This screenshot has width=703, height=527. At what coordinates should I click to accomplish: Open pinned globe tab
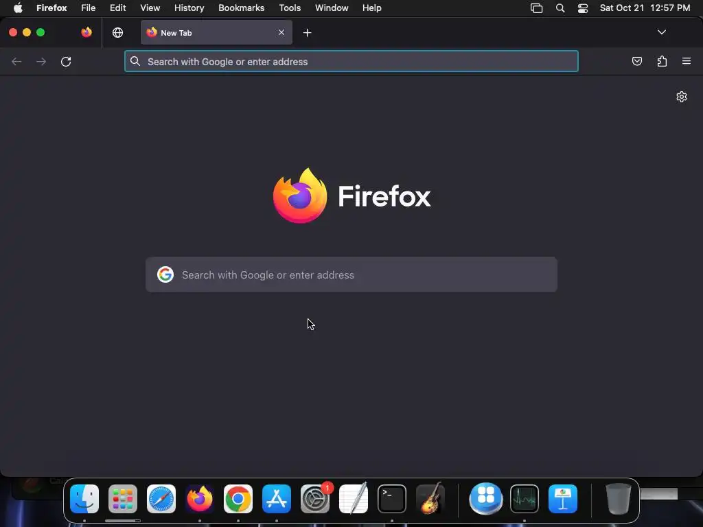(117, 32)
